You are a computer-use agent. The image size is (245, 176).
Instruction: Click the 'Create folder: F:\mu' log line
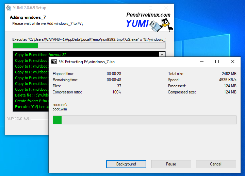click(32, 101)
